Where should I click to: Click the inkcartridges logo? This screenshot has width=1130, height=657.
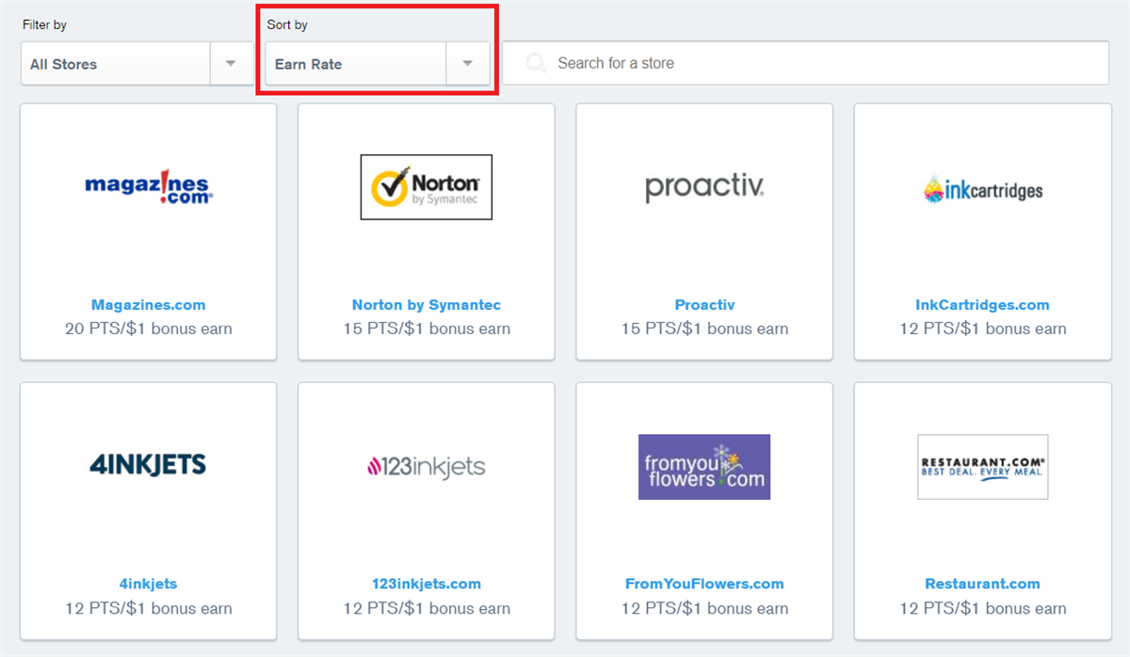pos(983,189)
